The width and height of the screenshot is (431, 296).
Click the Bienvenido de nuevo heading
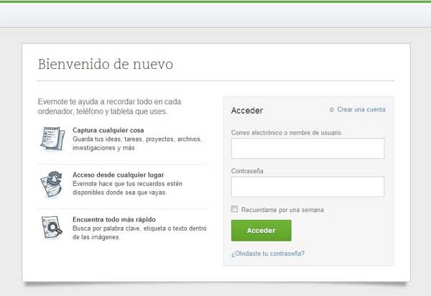(105, 65)
